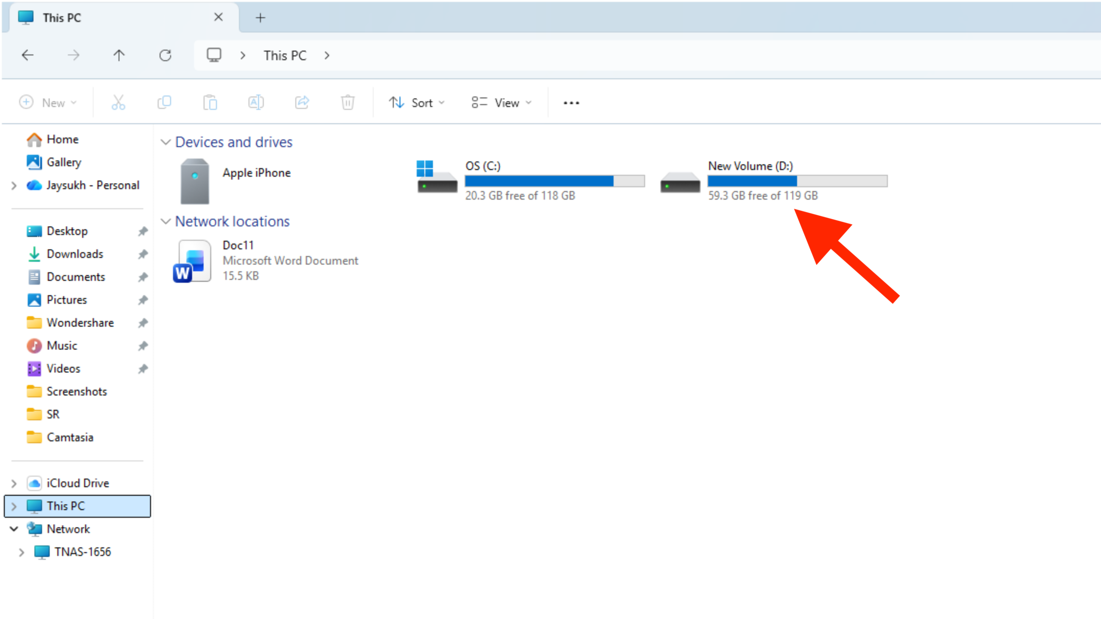Image resolution: width=1101 pixels, height=619 pixels.
Task: Open the New dropdown menu
Action: [x=48, y=103]
